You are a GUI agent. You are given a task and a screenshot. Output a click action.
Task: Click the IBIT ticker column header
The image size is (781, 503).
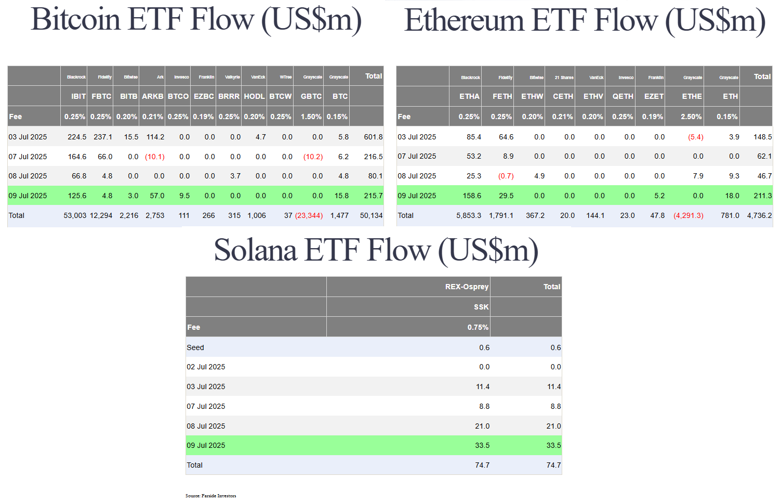point(78,96)
